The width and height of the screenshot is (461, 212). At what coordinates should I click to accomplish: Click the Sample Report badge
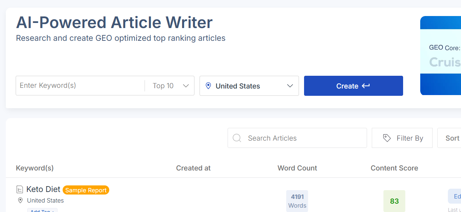pyautogui.click(x=86, y=190)
